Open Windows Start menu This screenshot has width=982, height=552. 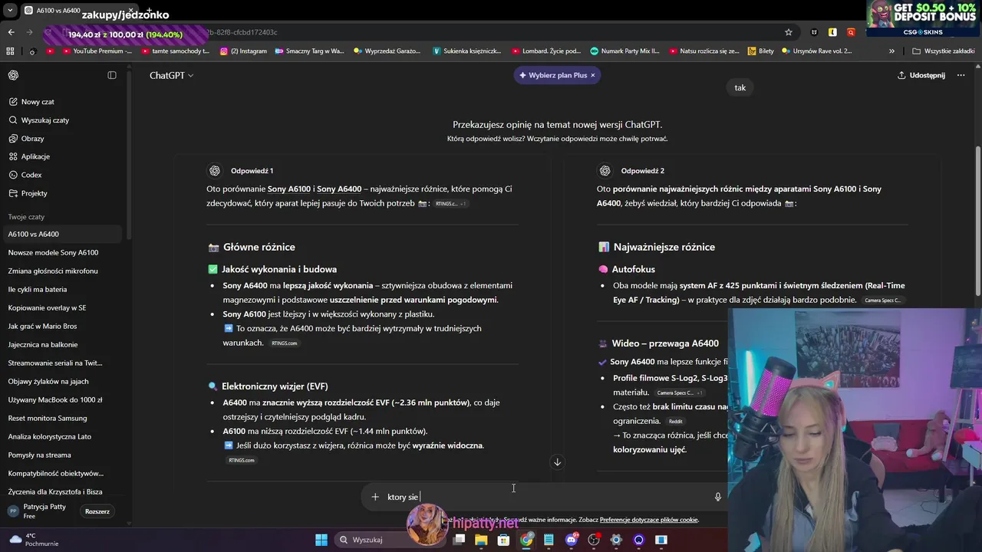321,540
